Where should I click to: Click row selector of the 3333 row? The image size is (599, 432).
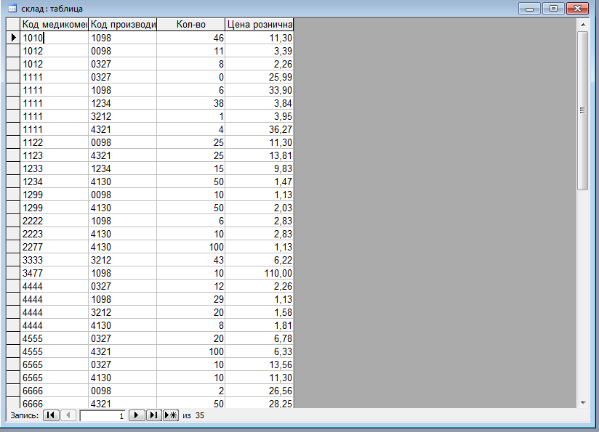[13, 260]
